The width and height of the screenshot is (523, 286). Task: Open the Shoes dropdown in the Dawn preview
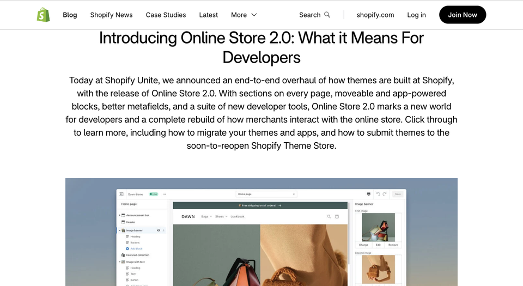coord(221,217)
